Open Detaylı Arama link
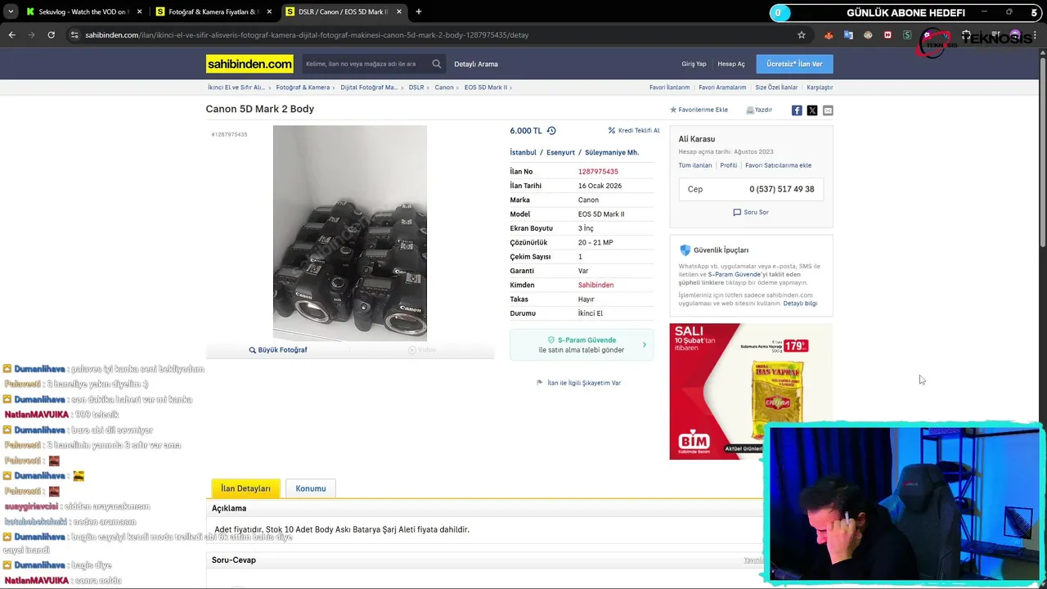This screenshot has height=589, width=1047. [476, 64]
